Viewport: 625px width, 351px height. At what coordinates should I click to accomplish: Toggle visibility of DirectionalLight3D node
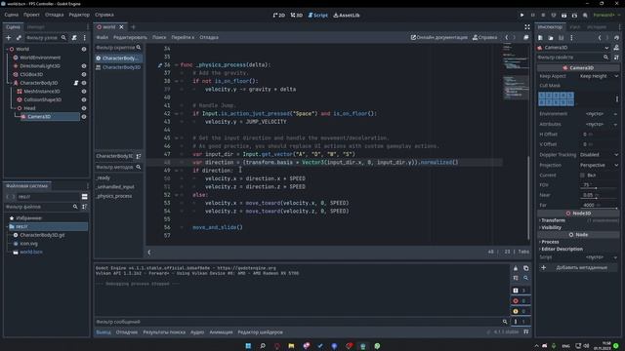pyautogui.click(x=84, y=66)
